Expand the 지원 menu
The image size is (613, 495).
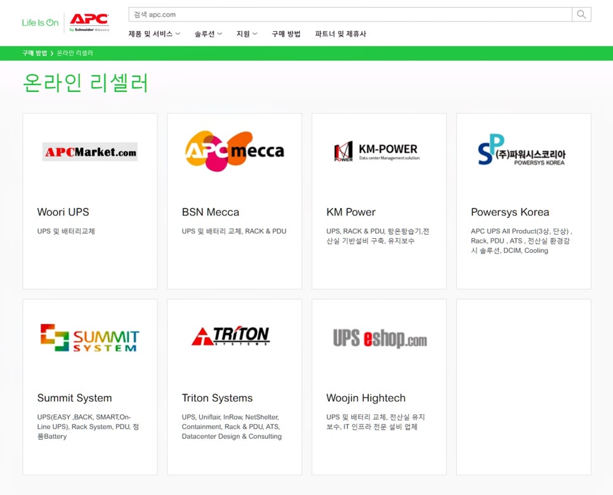click(x=247, y=34)
